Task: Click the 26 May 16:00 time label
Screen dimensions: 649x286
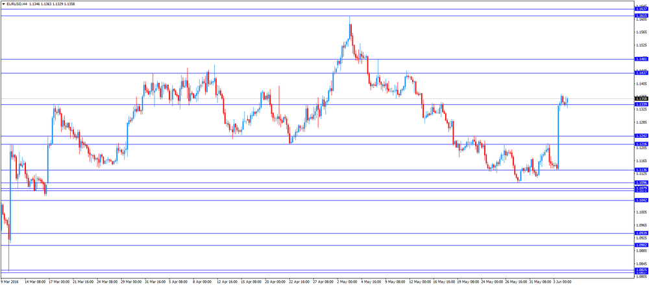Action: [516, 283]
